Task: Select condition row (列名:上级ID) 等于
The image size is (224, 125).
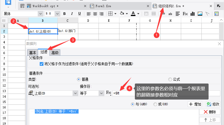Action: pyautogui.click(x=57, y=111)
